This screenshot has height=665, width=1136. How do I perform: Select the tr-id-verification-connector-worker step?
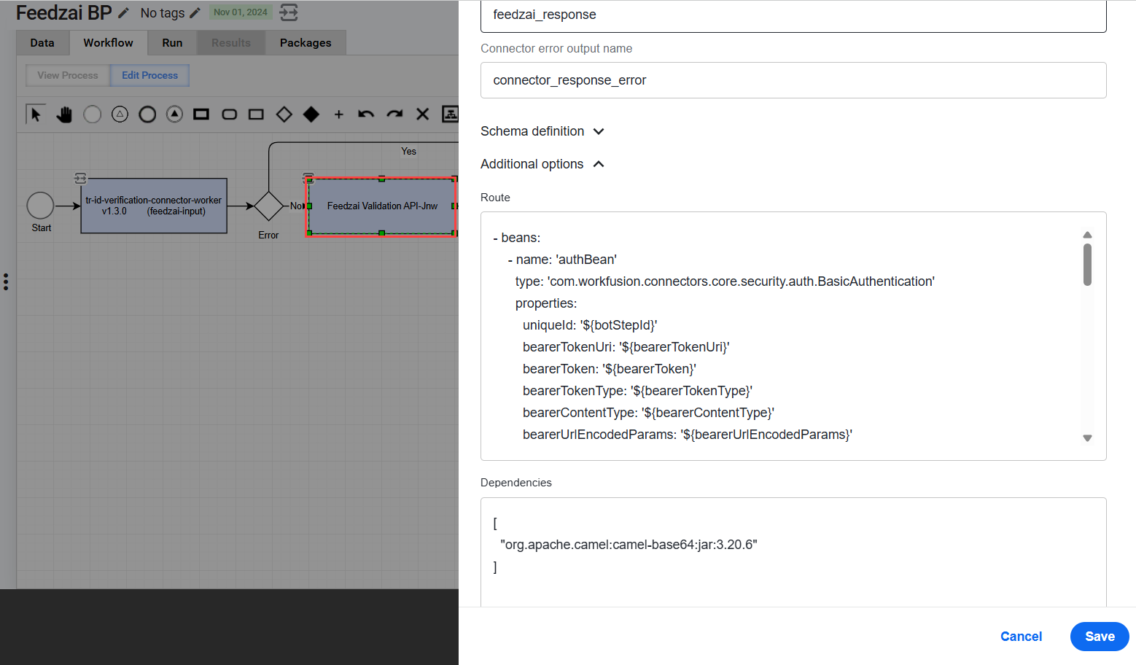pos(154,206)
